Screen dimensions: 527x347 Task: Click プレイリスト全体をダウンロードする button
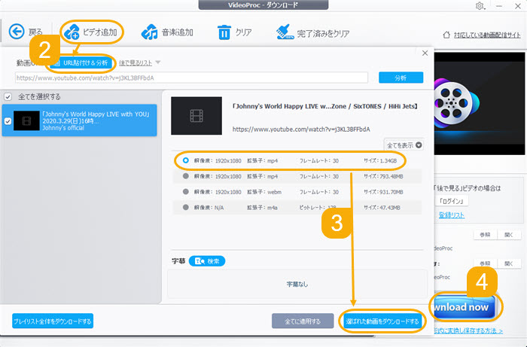pos(53,321)
